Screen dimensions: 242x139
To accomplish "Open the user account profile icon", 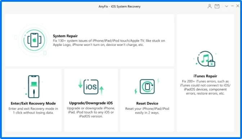I will tap(210, 6).
